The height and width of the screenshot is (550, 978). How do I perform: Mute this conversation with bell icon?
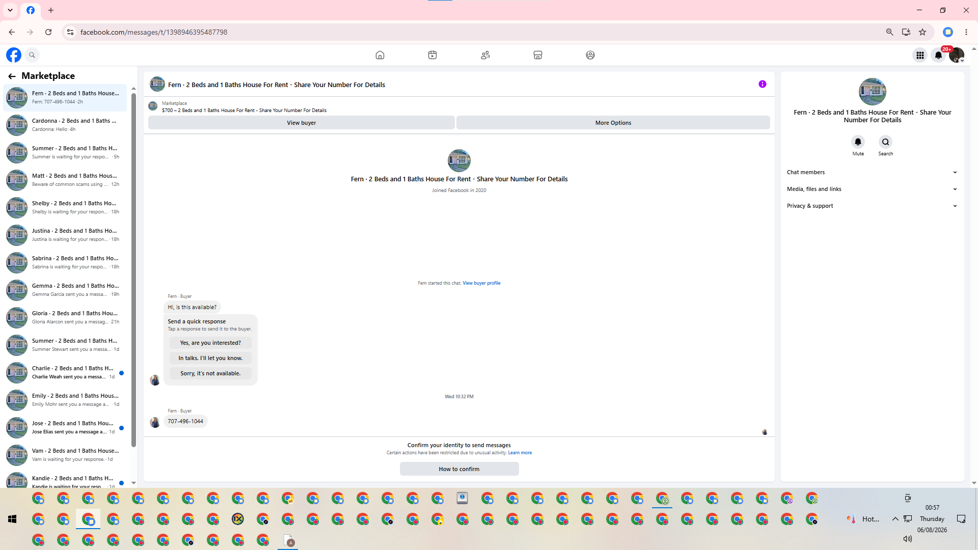pyautogui.click(x=858, y=142)
